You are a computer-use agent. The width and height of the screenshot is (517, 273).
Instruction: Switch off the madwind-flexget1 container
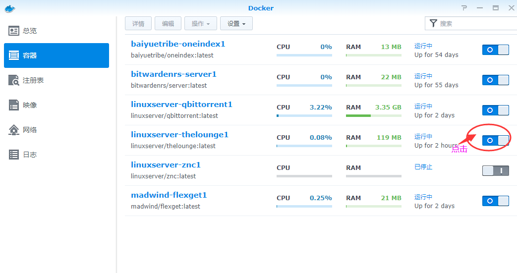click(x=496, y=201)
